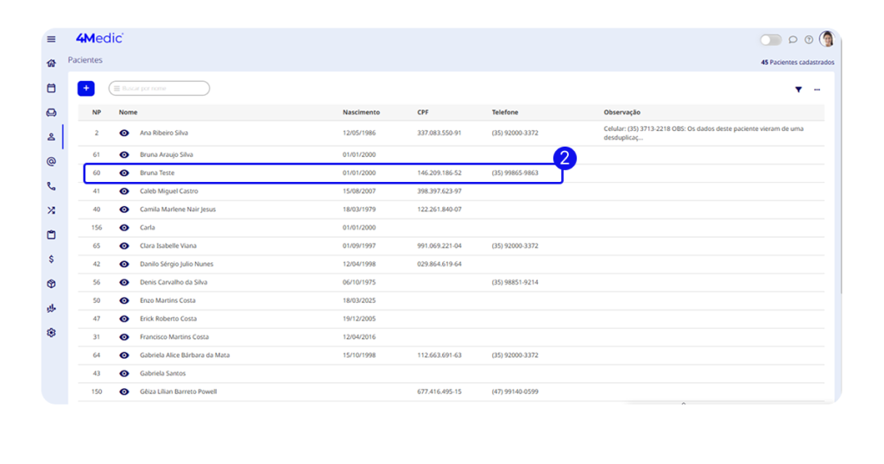Go to the home icon in sidebar
This screenshot has height=464, width=884.
coord(51,63)
